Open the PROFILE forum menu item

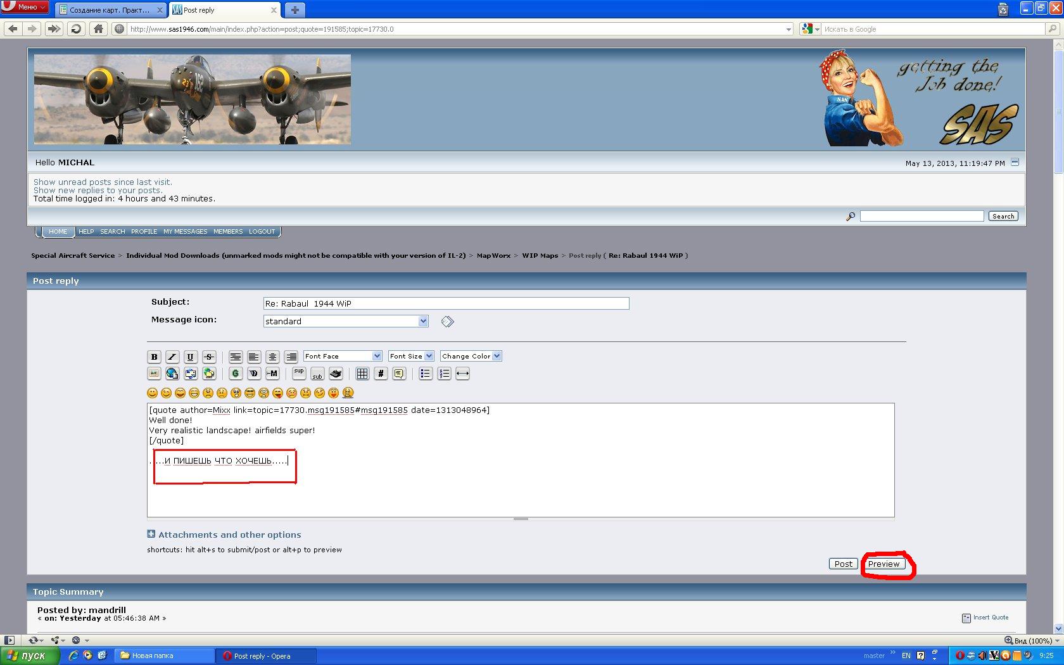tap(144, 232)
